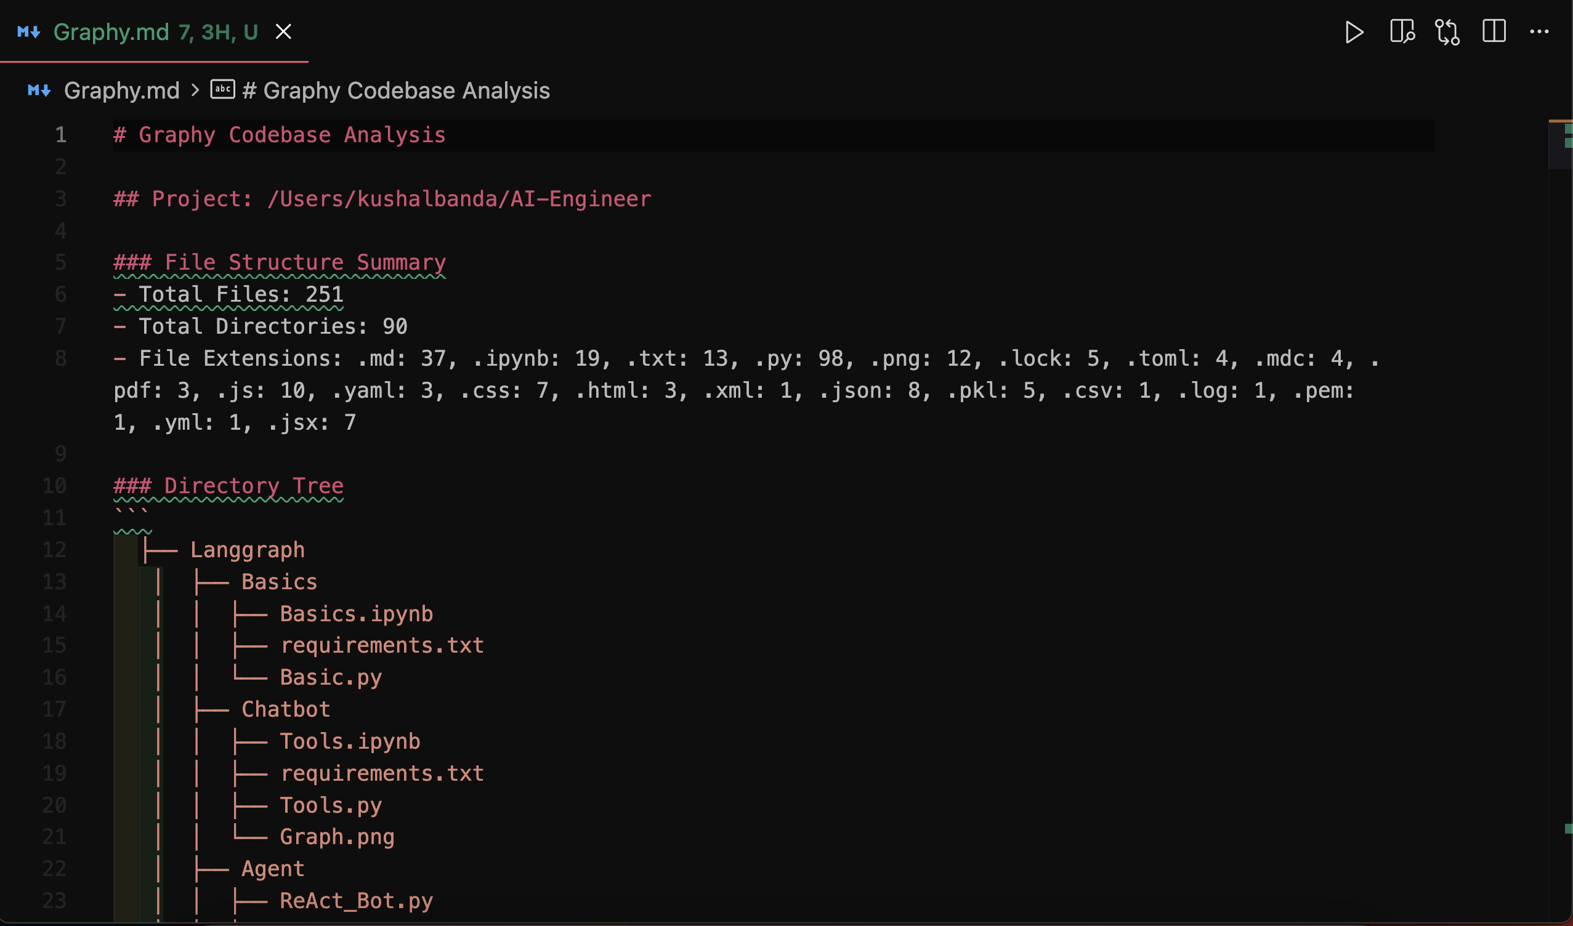
Task: Select the Graphy.md editor tab
Action: click(x=154, y=32)
